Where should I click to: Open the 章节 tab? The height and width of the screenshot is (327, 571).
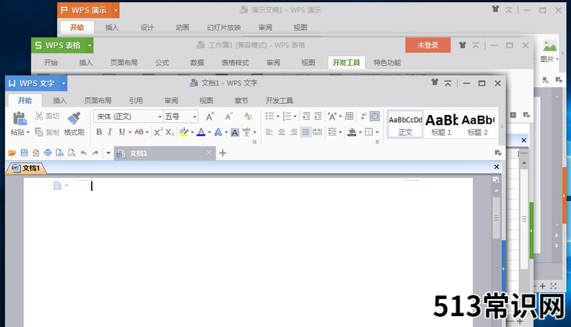(x=241, y=101)
